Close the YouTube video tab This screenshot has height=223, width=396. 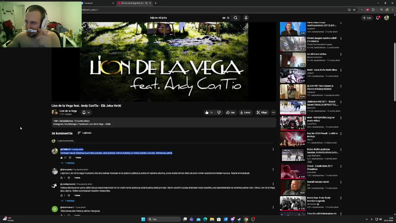tap(150, 3)
